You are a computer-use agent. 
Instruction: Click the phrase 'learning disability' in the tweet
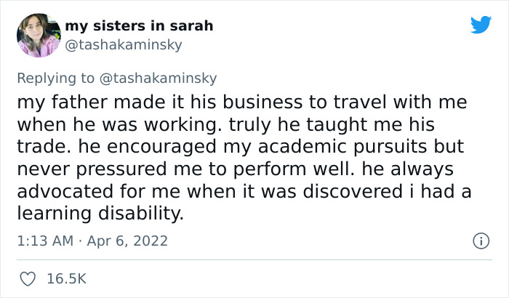click(99, 213)
